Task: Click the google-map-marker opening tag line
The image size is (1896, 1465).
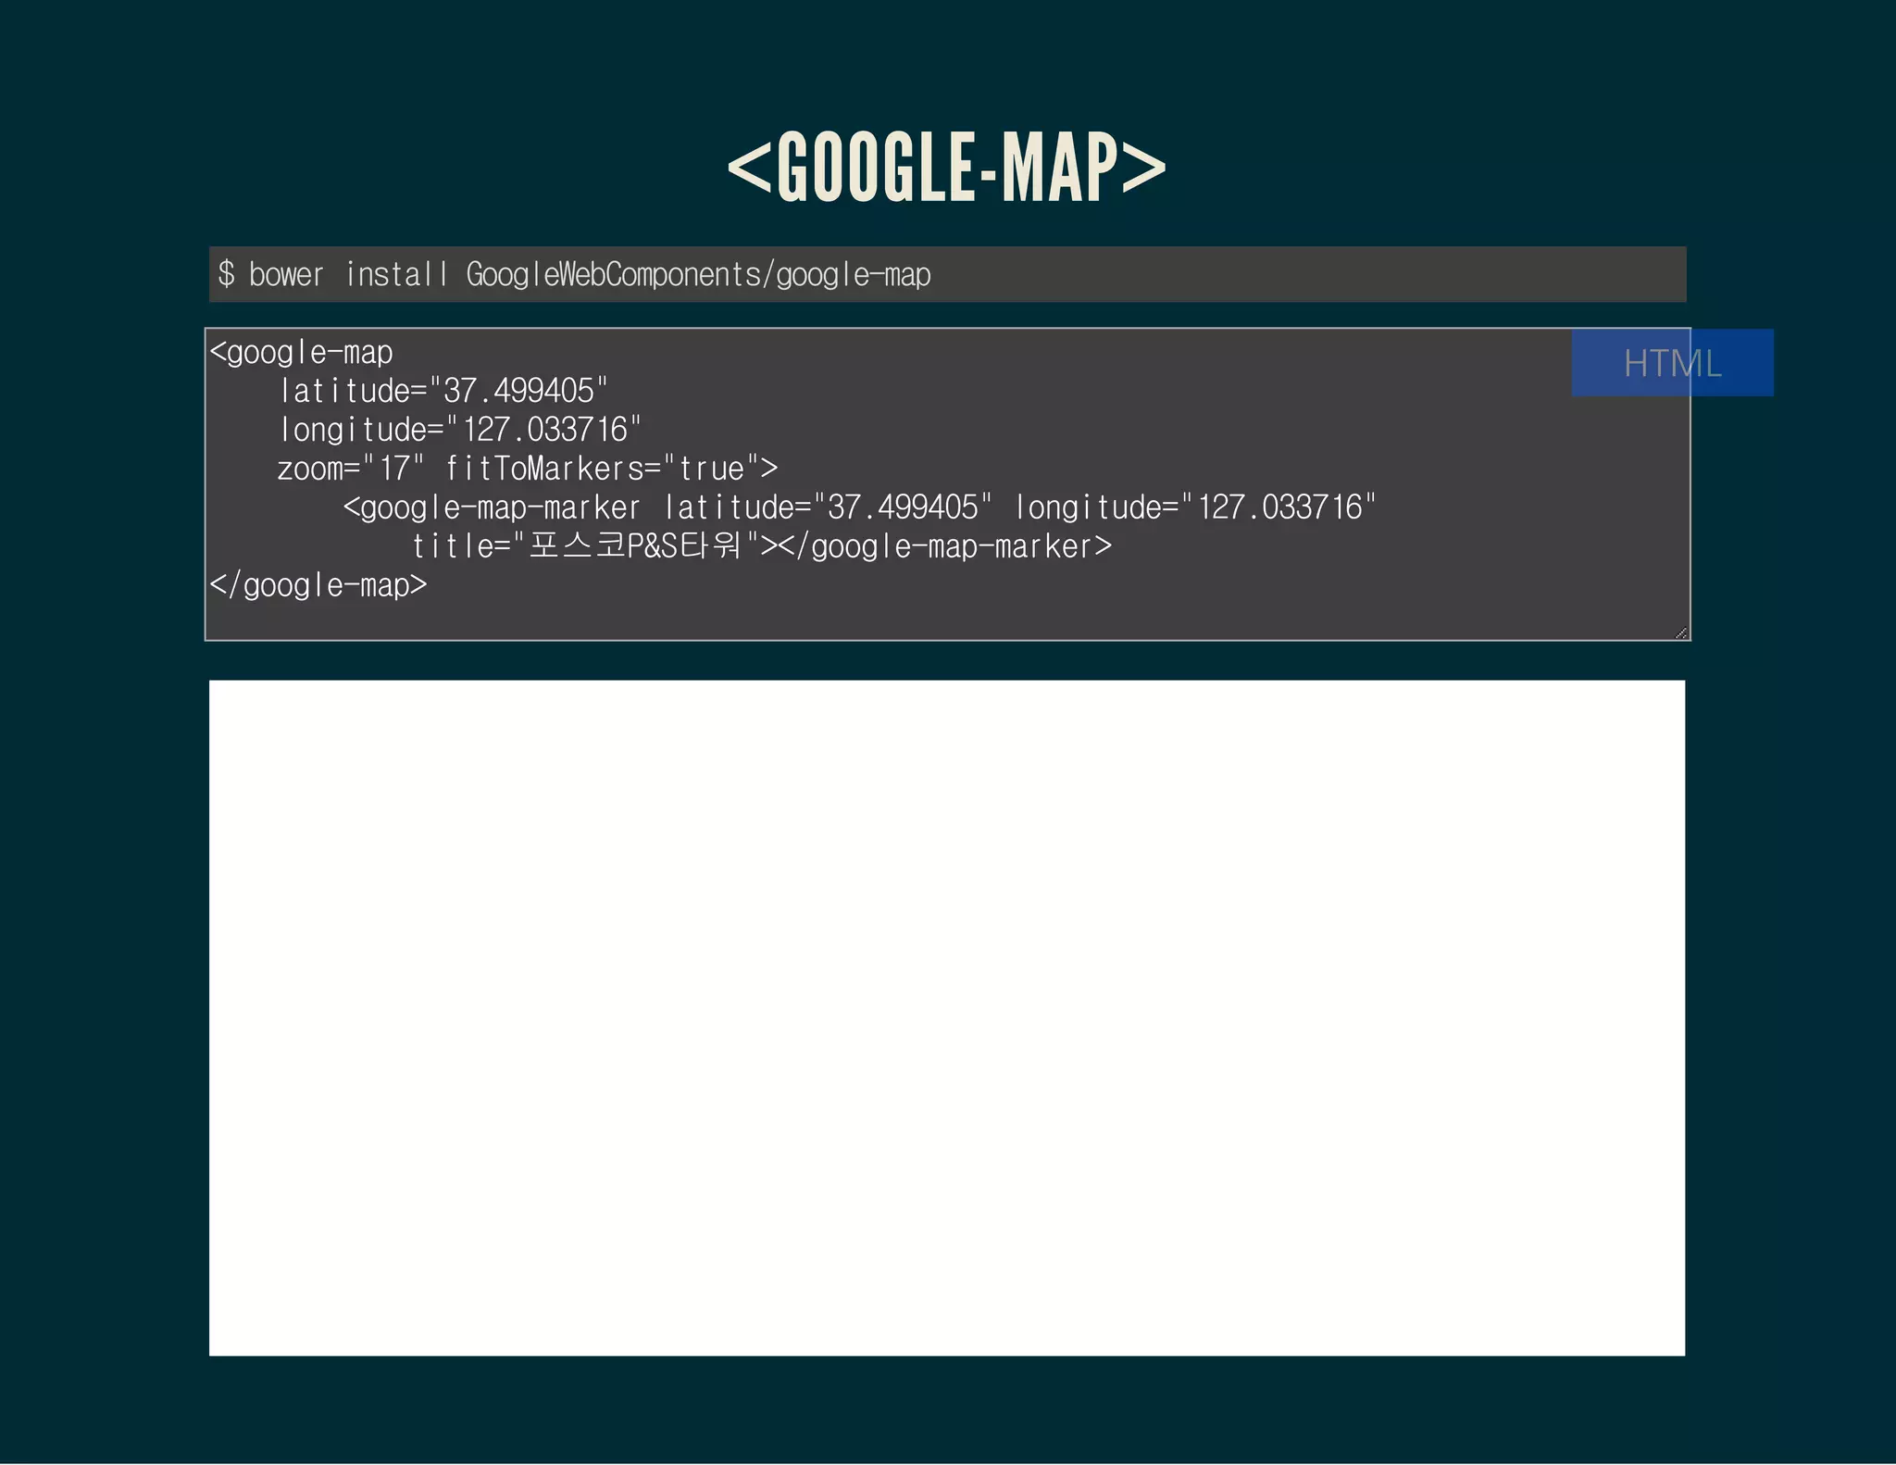Action: pos(860,507)
